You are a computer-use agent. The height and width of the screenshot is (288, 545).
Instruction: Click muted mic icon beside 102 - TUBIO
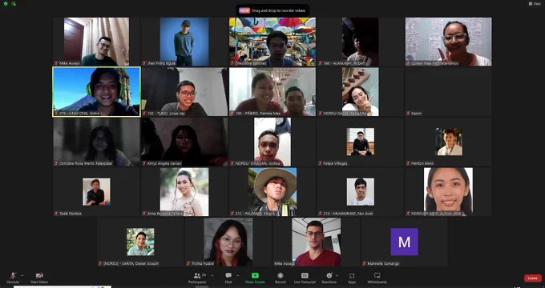pyautogui.click(x=144, y=114)
